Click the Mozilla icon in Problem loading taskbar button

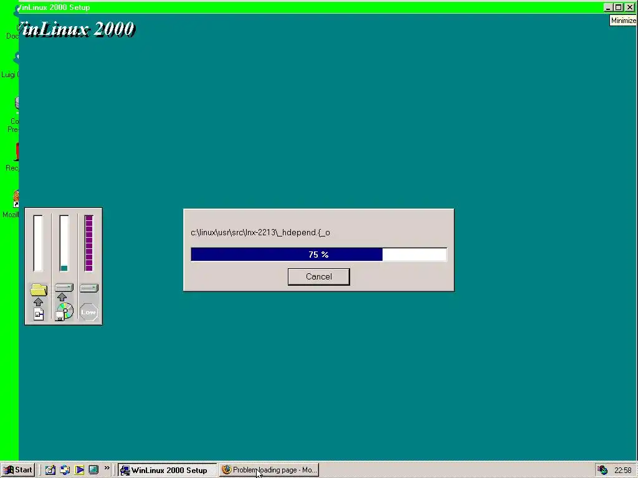pos(226,470)
